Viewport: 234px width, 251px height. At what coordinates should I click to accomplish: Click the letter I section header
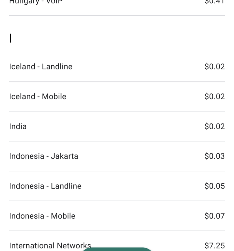click(11, 38)
